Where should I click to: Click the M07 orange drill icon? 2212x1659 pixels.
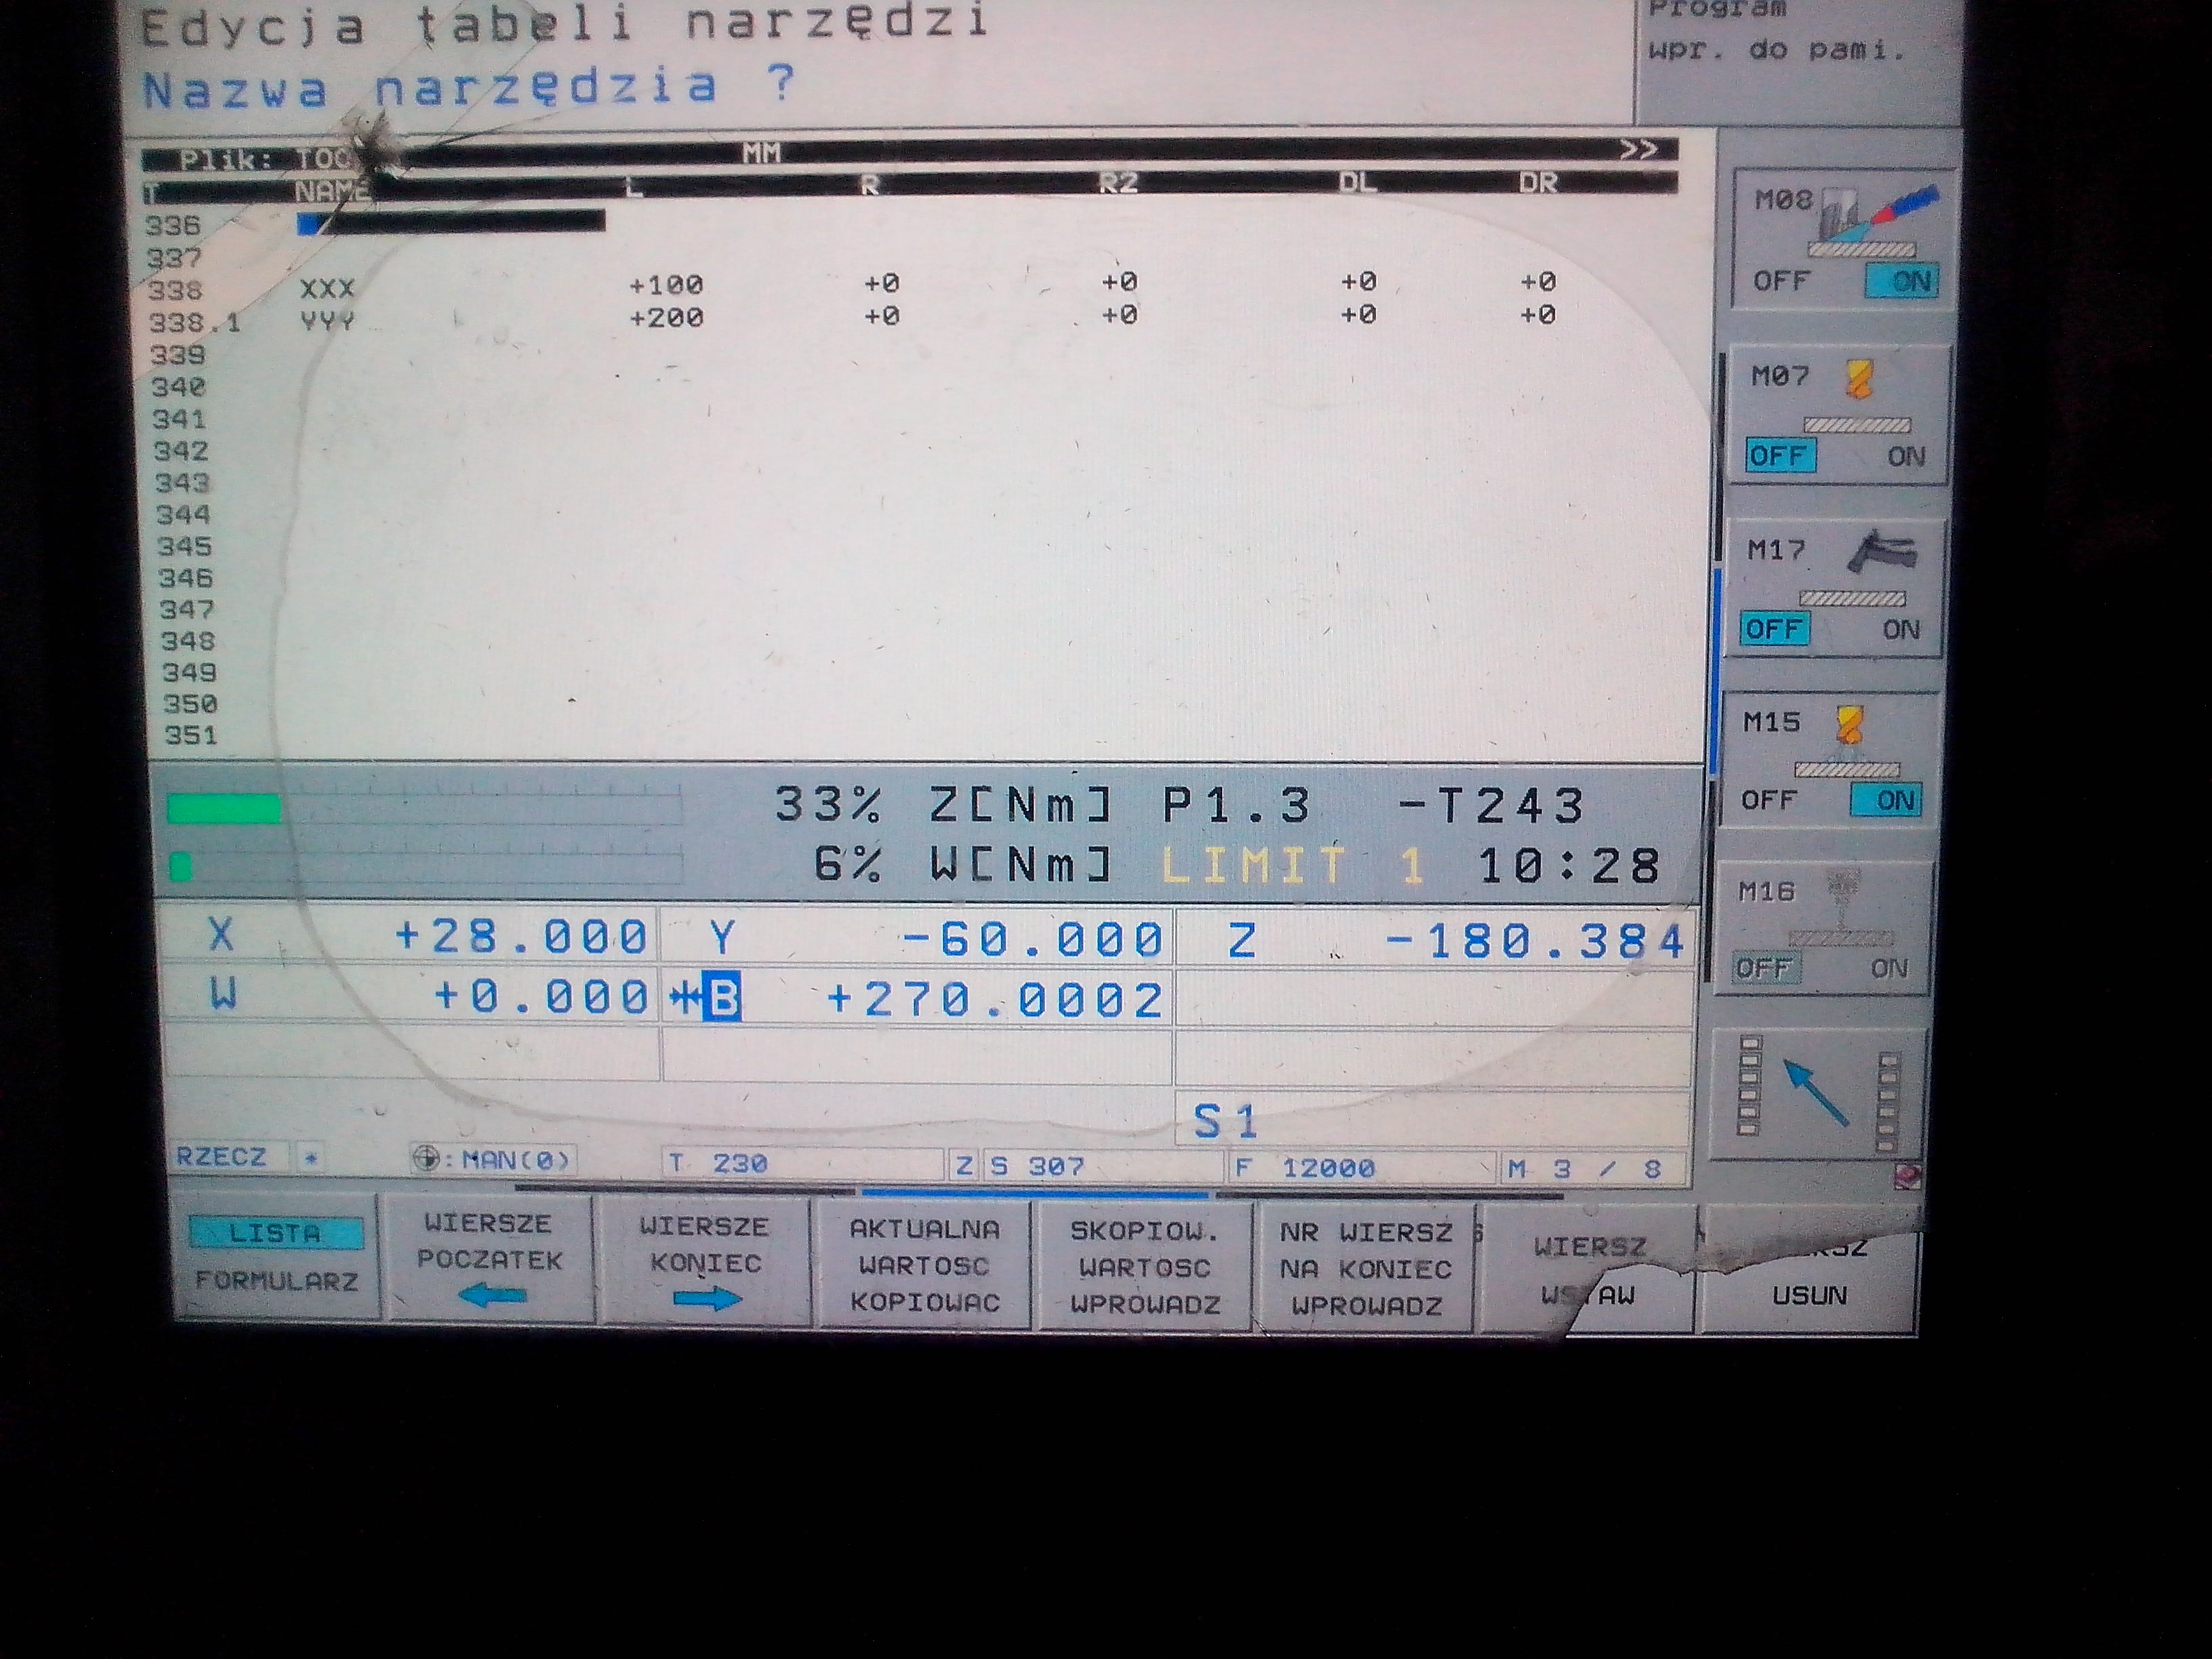1858,380
